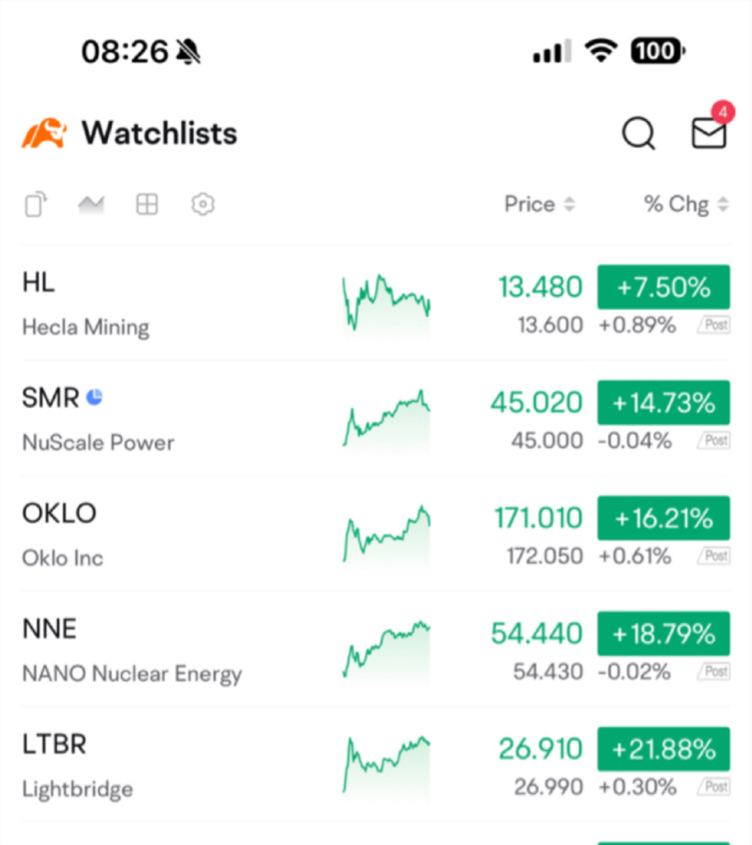Tap the Post label under SMR
The height and width of the screenshot is (845, 752).
pyautogui.click(x=714, y=441)
